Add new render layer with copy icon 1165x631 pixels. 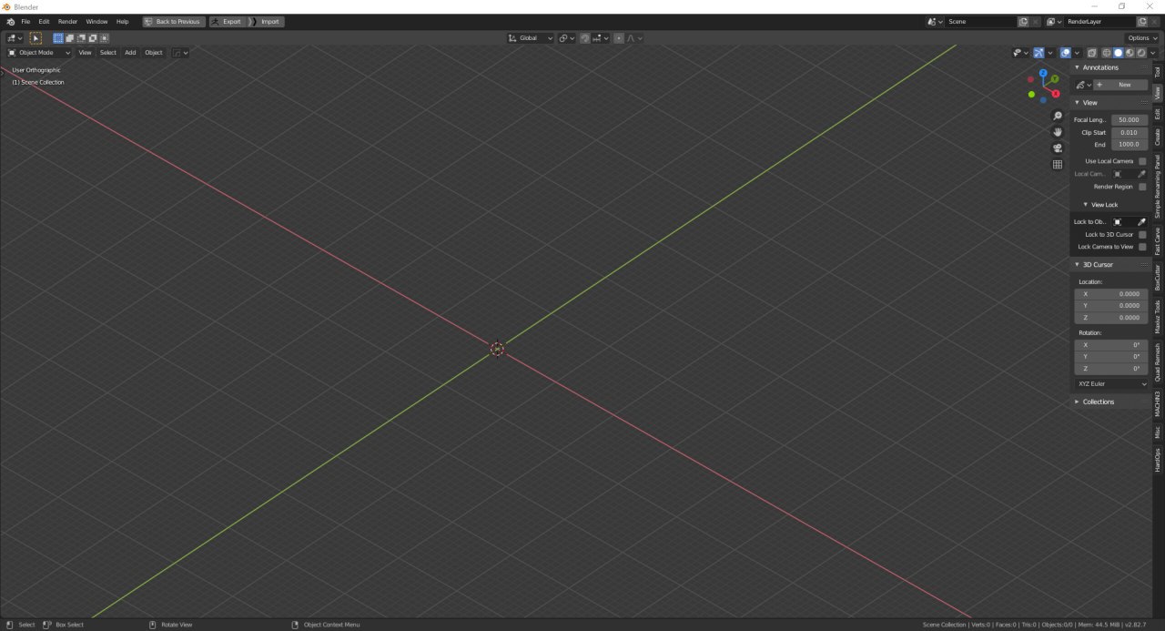1142,21
